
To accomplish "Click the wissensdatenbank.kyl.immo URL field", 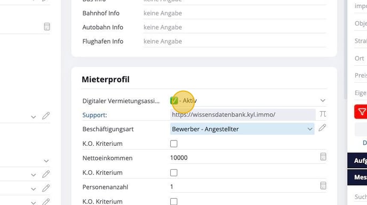I will tap(243, 115).
